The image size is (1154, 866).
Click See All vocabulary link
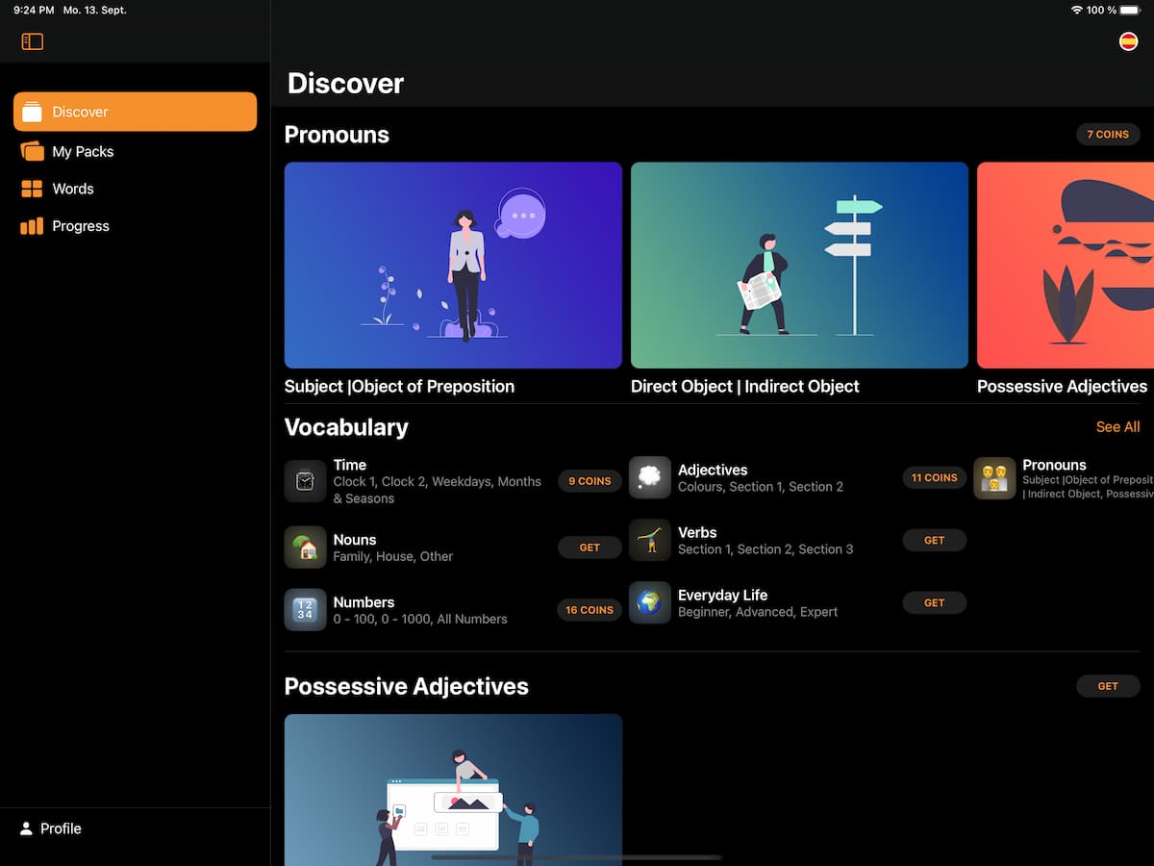coord(1117,427)
